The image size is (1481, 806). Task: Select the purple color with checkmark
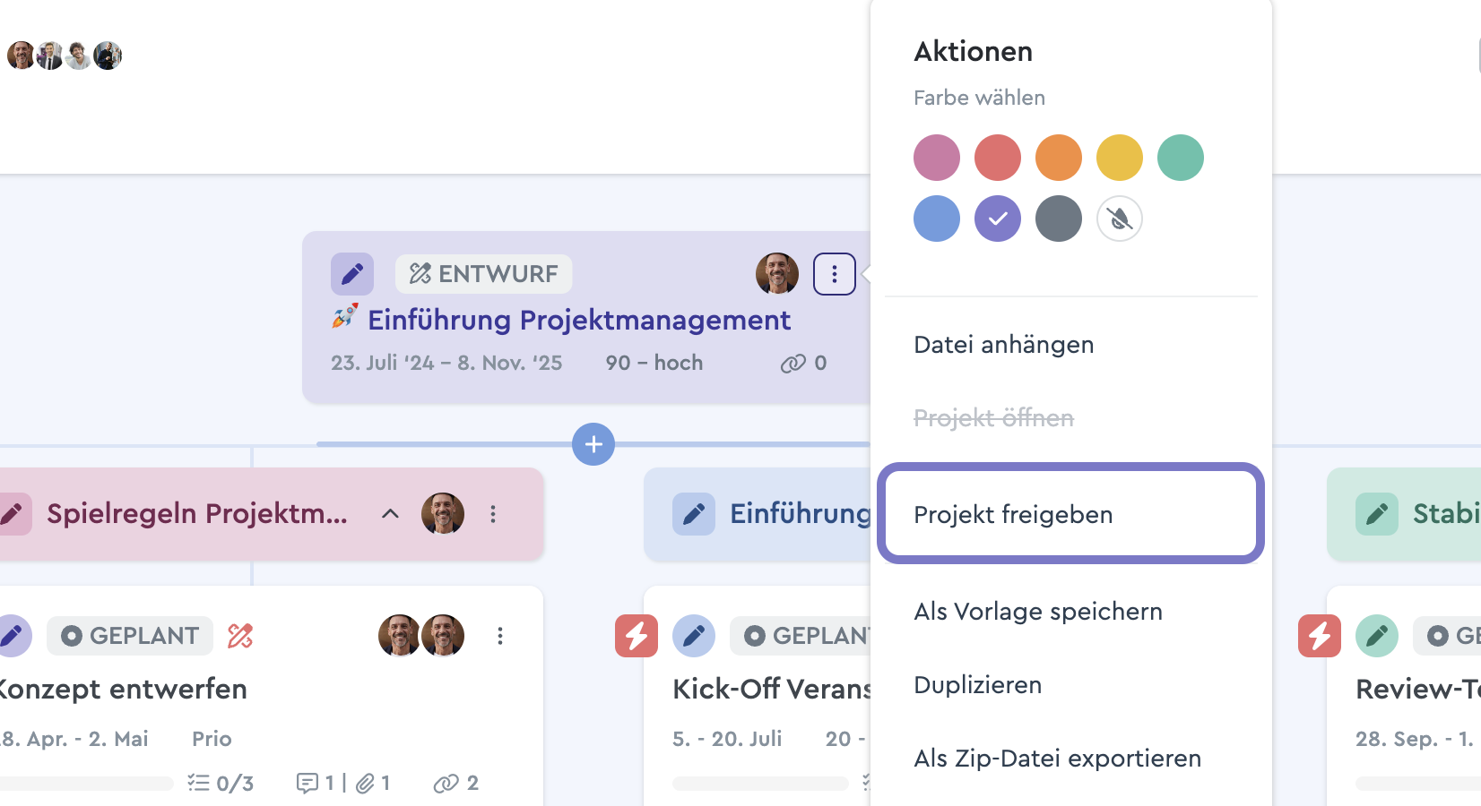(x=998, y=219)
